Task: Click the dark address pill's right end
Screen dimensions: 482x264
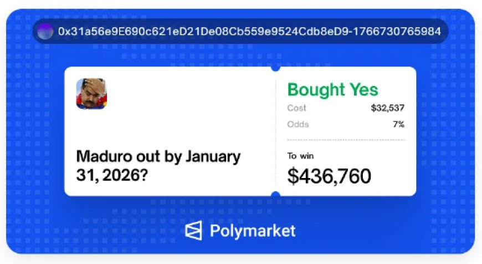Action: 443,31
